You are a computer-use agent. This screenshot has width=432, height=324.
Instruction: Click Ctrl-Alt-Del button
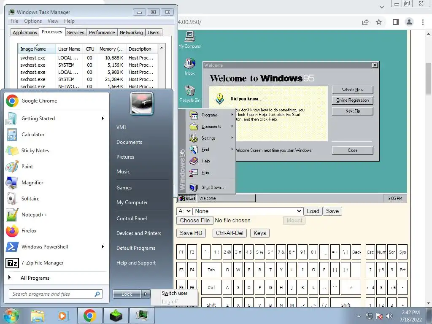[229, 233]
